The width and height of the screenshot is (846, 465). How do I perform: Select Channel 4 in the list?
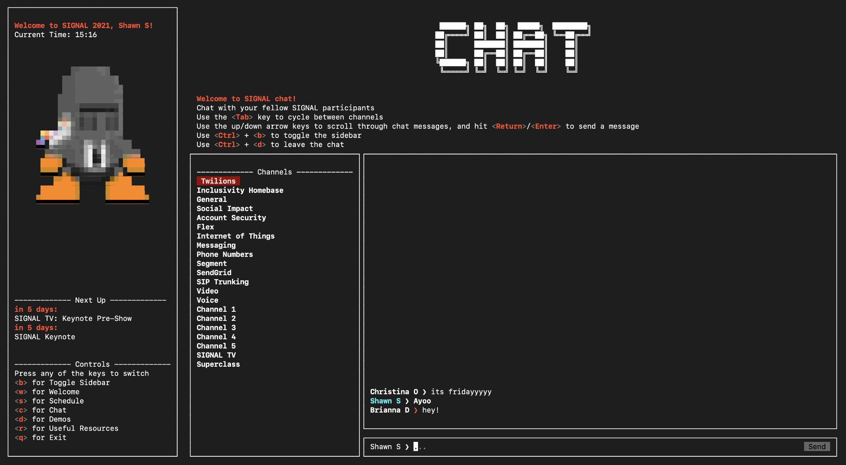click(216, 337)
